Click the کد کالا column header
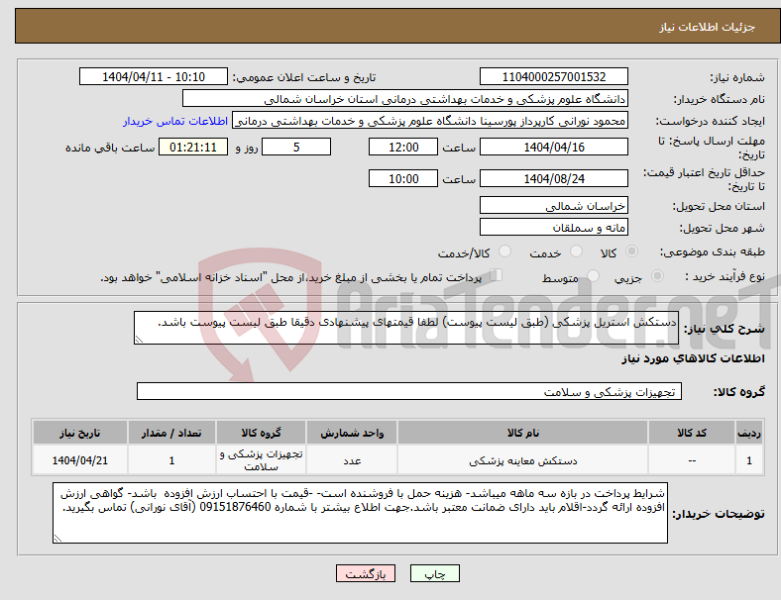781x600 pixels. pos(692,433)
